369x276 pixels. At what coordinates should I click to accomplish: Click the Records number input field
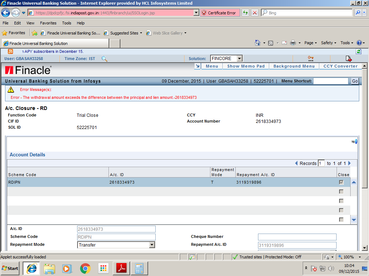point(321,163)
